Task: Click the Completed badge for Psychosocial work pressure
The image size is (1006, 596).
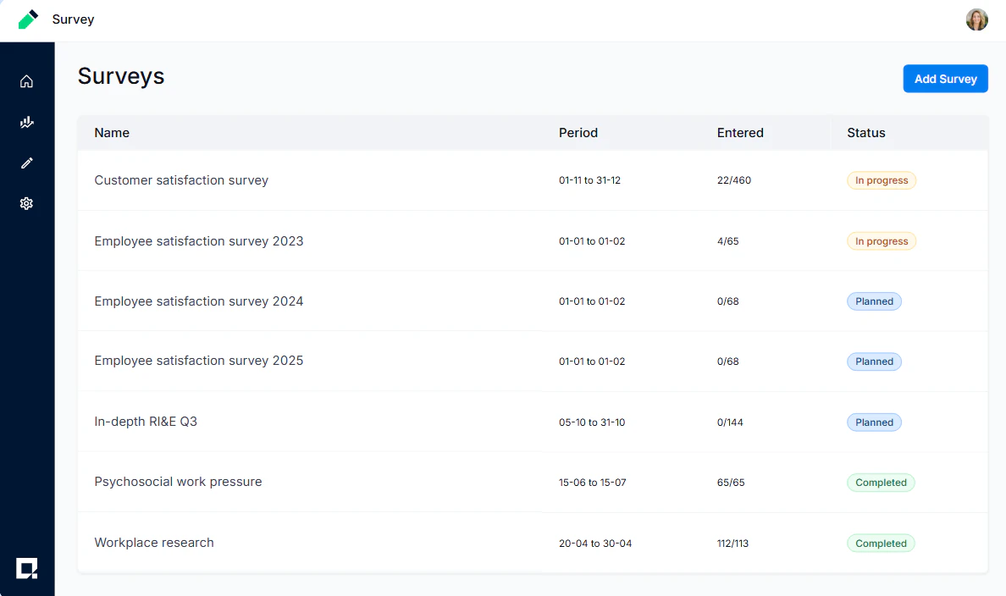Action: 881,482
